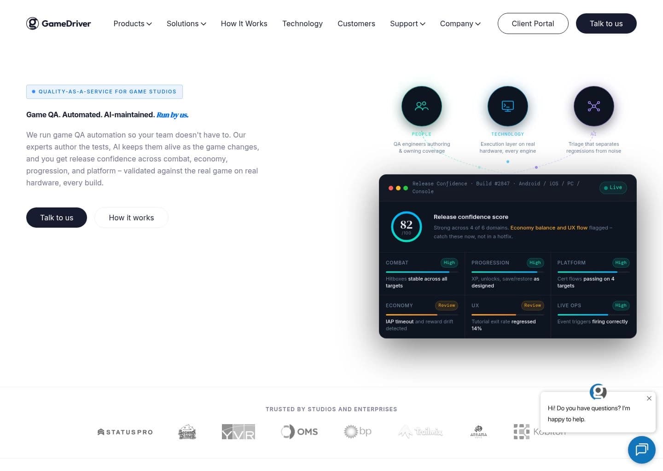This screenshot has width=663, height=471.
Task: Click the Quality-as-a-Service for Game Studios tag
Action: [105, 92]
